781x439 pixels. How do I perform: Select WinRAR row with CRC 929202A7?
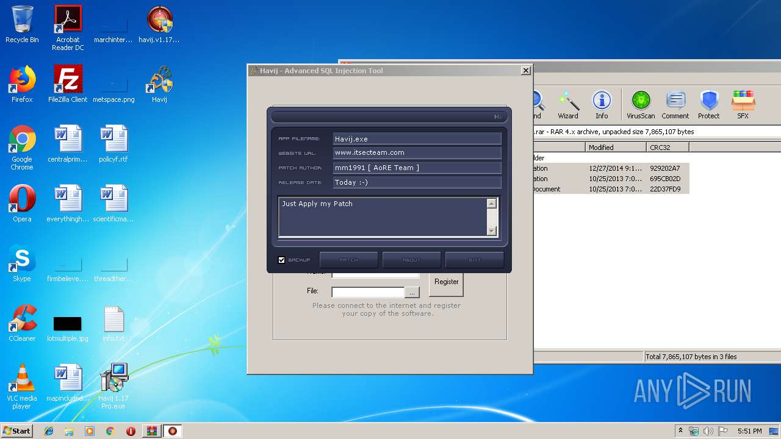coord(611,168)
